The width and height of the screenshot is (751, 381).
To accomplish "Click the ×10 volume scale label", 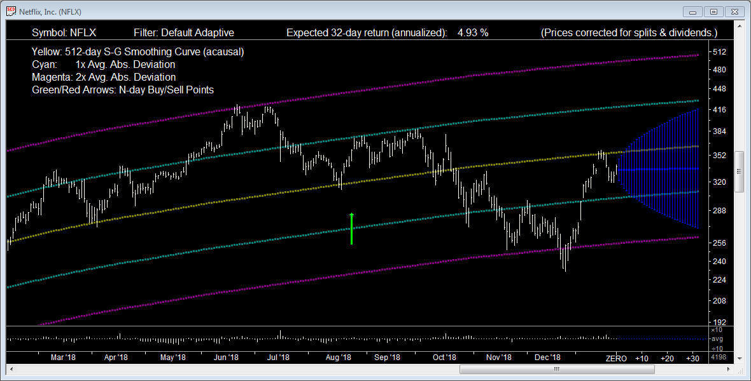I will tap(717, 330).
